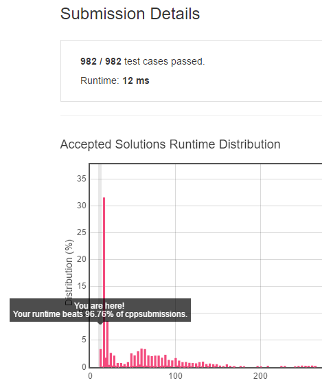The width and height of the screenshot is (322, 385).
Task: Click the pink bar peak near runtime 60
Action: (141, 357)
